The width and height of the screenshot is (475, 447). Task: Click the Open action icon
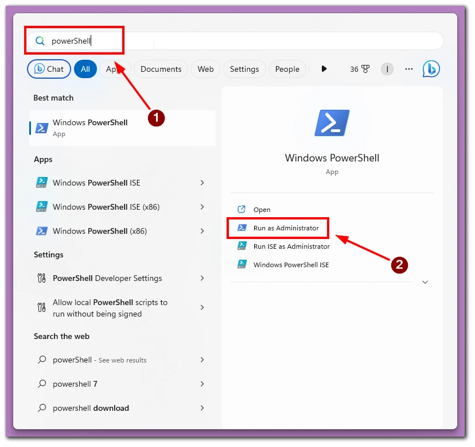click(x=242, y=209)
